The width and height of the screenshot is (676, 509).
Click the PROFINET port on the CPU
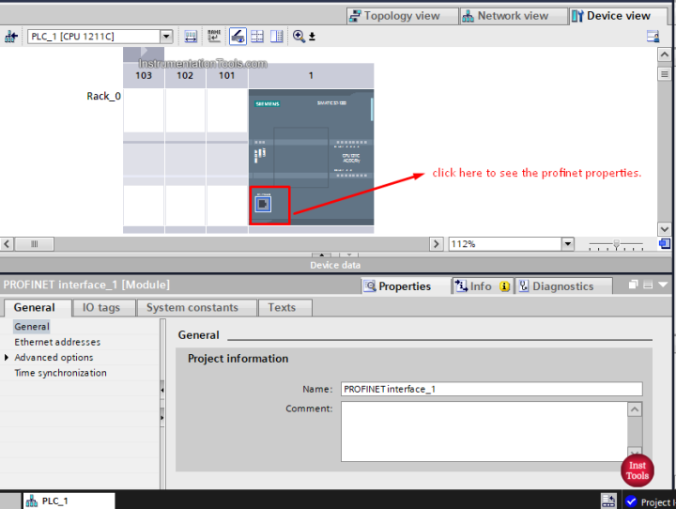point(263,204)
